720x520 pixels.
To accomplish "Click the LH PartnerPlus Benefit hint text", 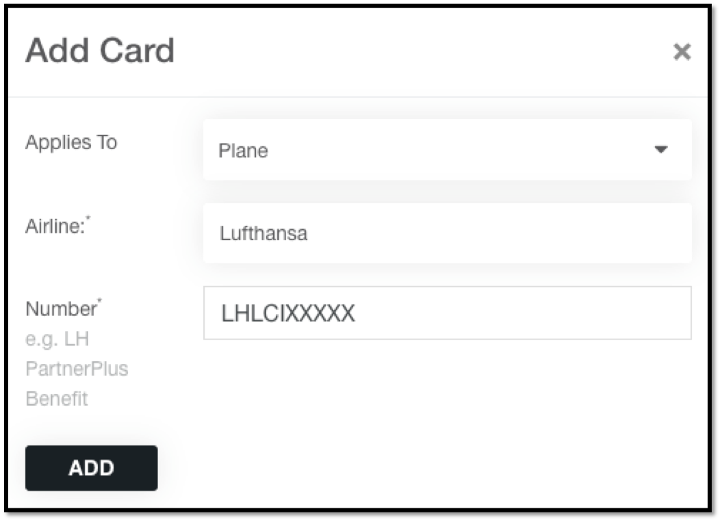I will [x=77, y=369].
